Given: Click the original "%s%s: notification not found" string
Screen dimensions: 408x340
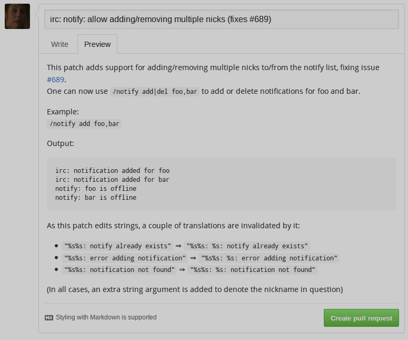Looking at the screenshot, I should point(120,270).
